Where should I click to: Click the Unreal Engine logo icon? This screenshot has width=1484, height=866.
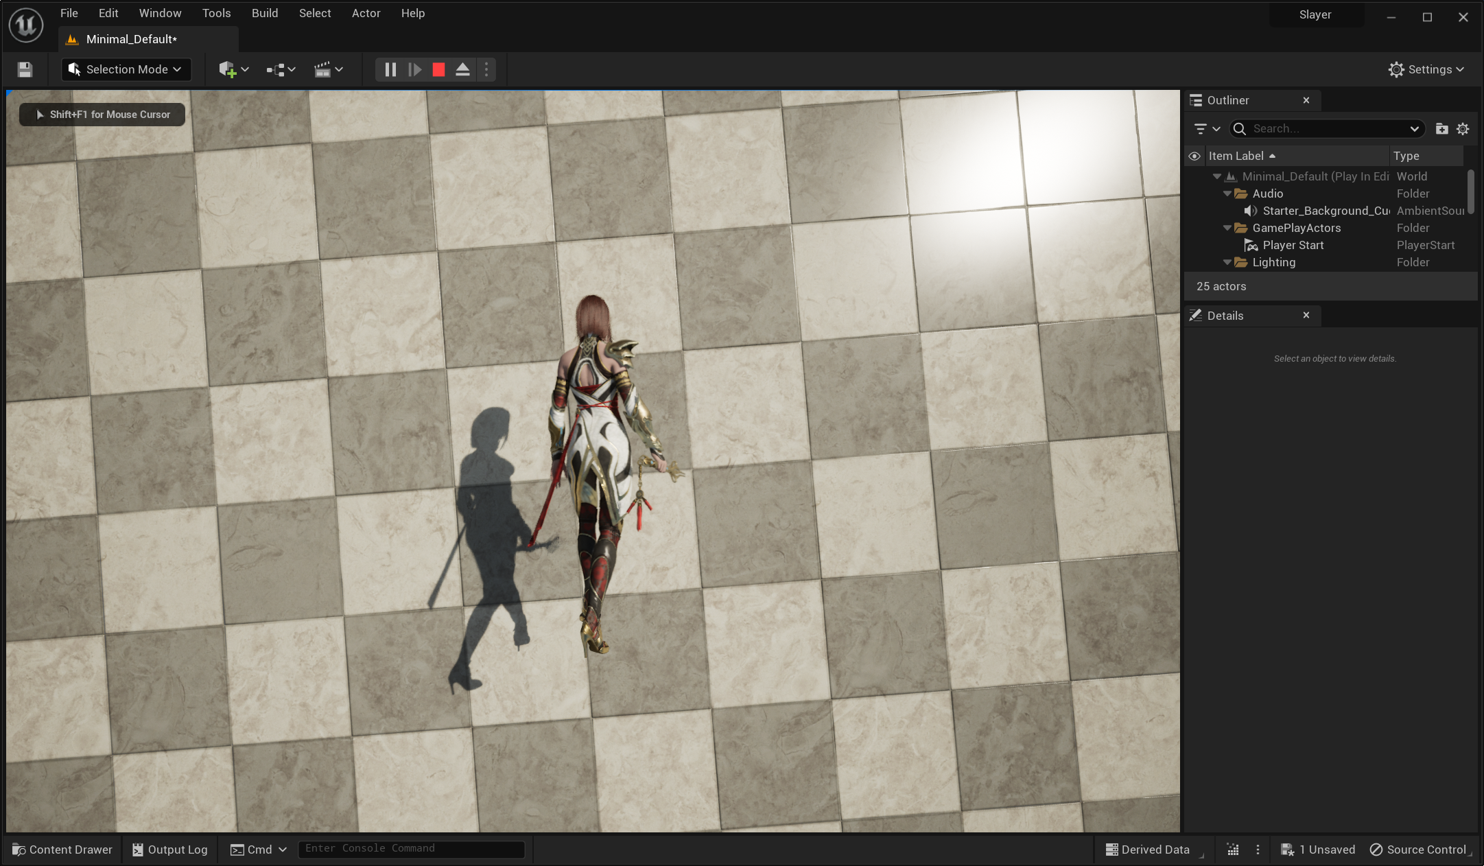tap(26, 25)
